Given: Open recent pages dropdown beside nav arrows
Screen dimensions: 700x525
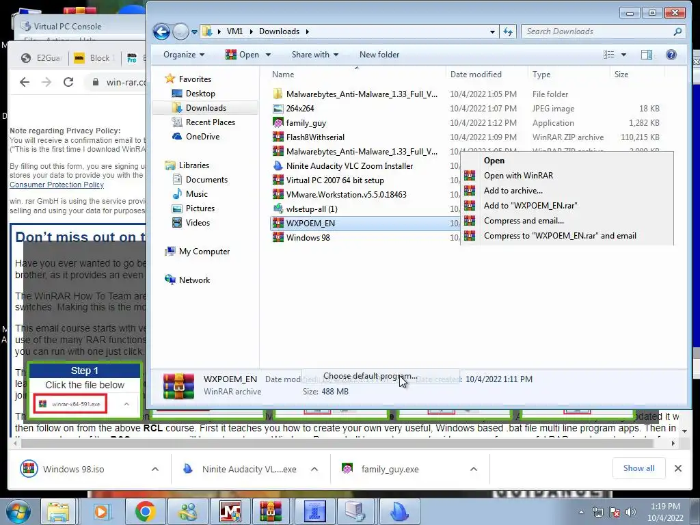Looking at the screenshot, I should pos(194,31).
